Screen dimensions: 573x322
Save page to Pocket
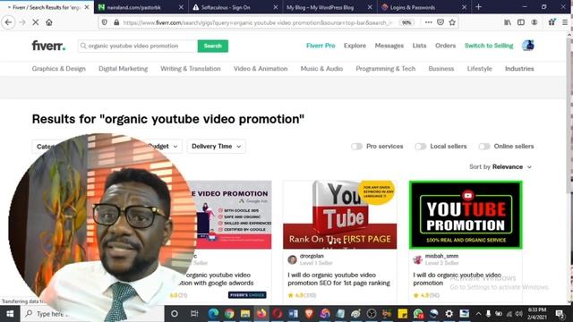440,22
